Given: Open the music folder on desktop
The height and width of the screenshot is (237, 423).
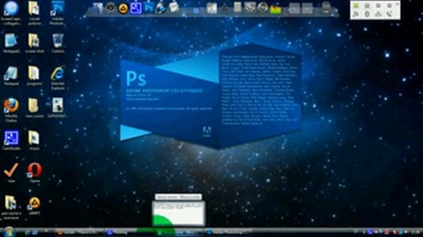Looking at the screenshot, I should (34, 140).
